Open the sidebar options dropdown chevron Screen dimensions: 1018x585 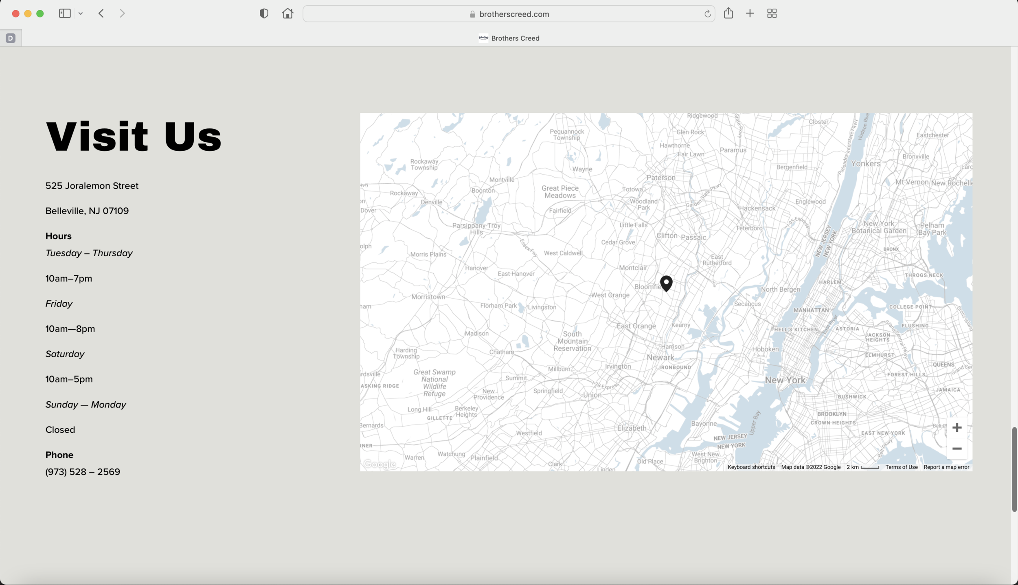tap(81, 14)
